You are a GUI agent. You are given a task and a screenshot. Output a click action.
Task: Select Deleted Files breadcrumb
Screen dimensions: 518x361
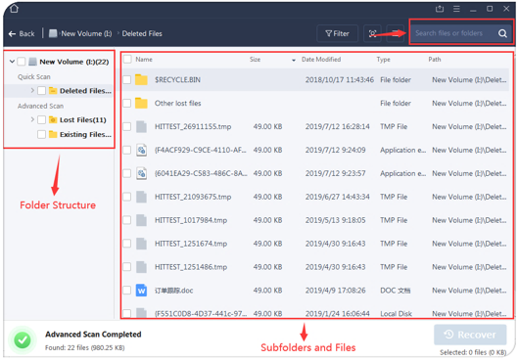pyautogui.click(x=142, y=33)
